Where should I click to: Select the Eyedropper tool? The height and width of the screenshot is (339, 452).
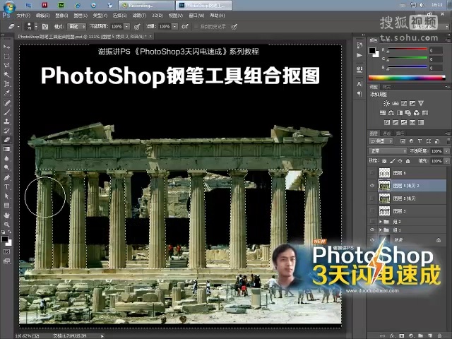7,93
